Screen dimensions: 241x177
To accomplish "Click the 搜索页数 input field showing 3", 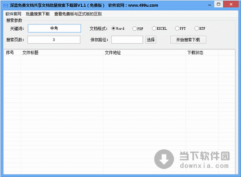I will pyautogui.click(x=54, y=40).
